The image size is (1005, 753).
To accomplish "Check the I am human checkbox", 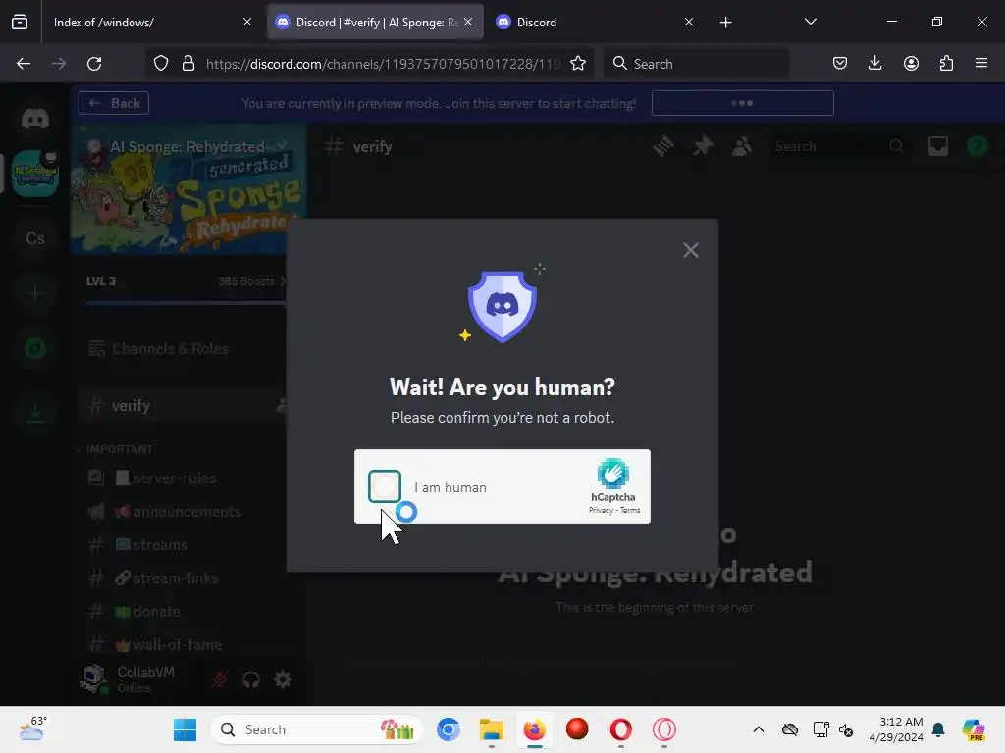I will pyautogui.click(x=385, y=486).
